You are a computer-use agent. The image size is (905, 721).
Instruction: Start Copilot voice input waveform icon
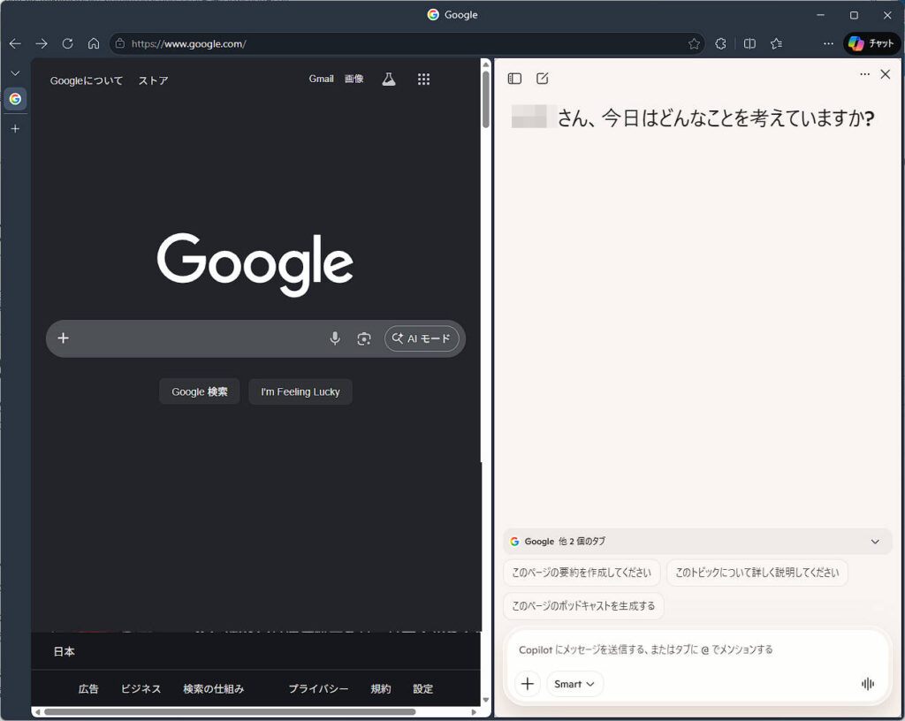(868, 684)
